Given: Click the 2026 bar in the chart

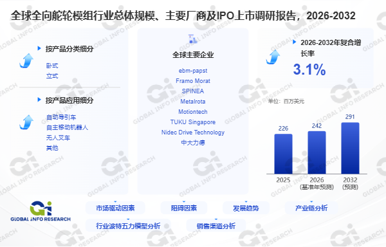Looking at the screenshot, I should click(317, 152).
